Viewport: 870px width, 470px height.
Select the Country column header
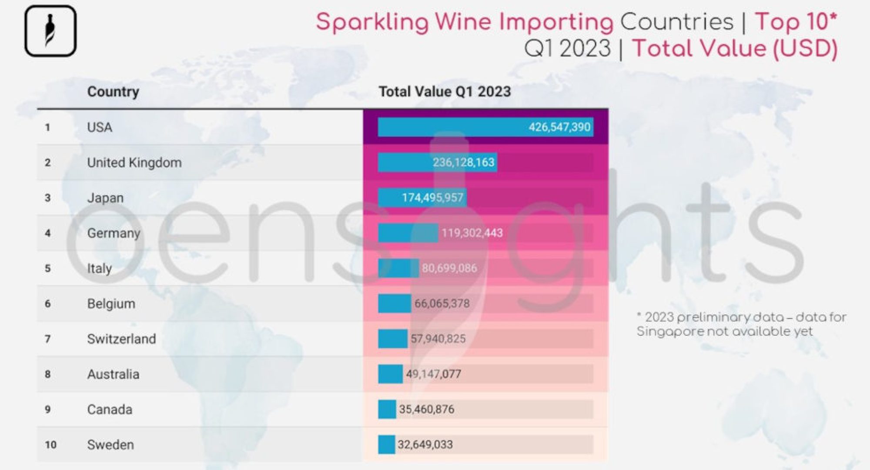[113, 92]
